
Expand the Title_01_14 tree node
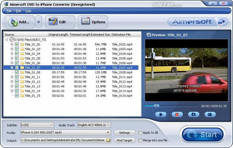[12, 91]
